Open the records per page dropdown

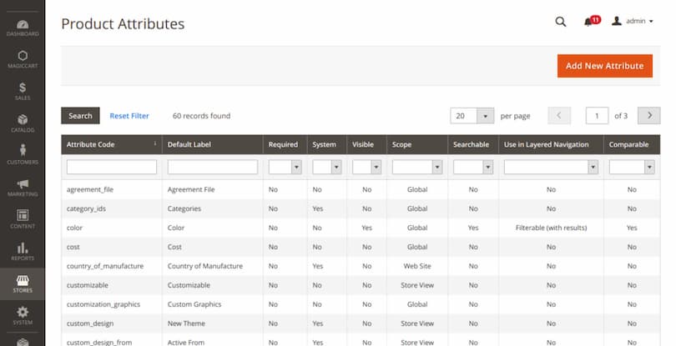pos(472,116)
